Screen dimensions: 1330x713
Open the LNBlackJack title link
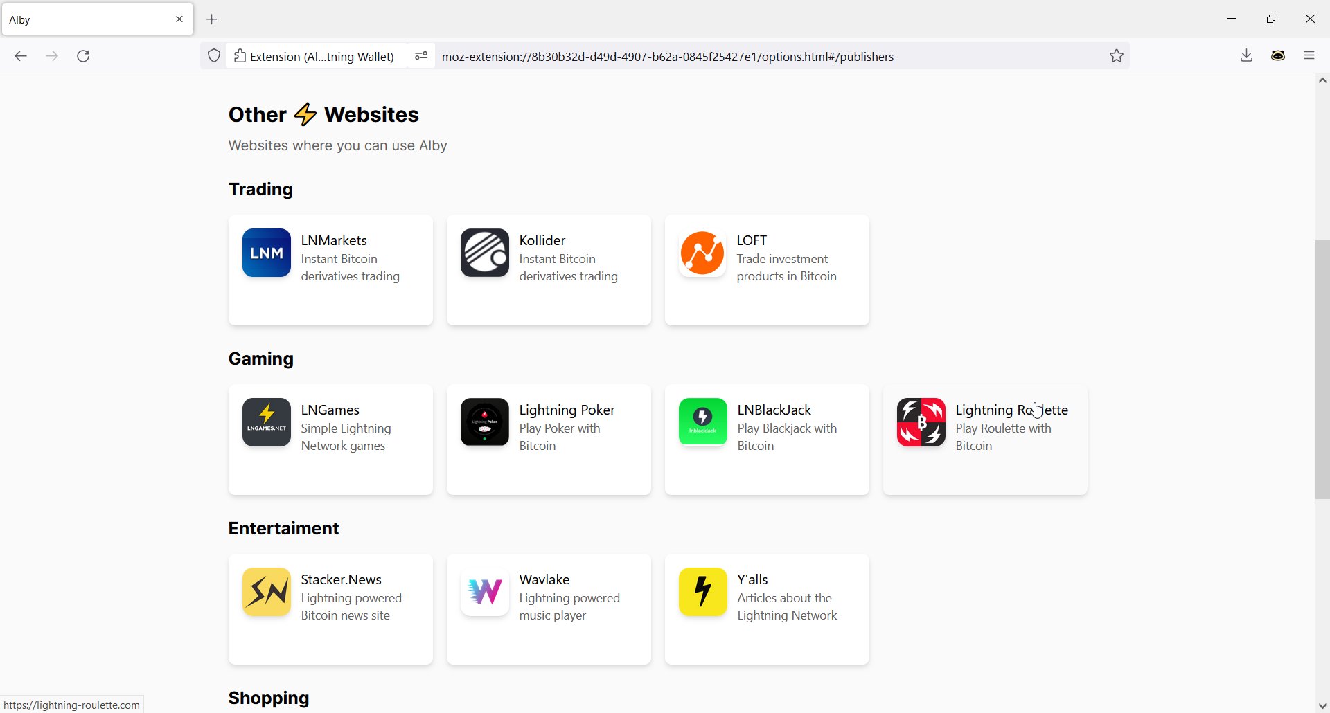[x=774, y=410]
